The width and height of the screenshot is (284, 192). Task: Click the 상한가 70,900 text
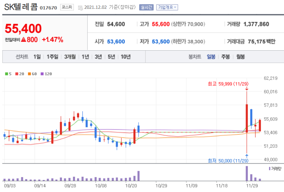(x=188, y=24)
